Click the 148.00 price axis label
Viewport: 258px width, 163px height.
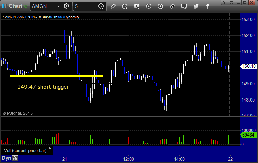(x=248, y=100)
